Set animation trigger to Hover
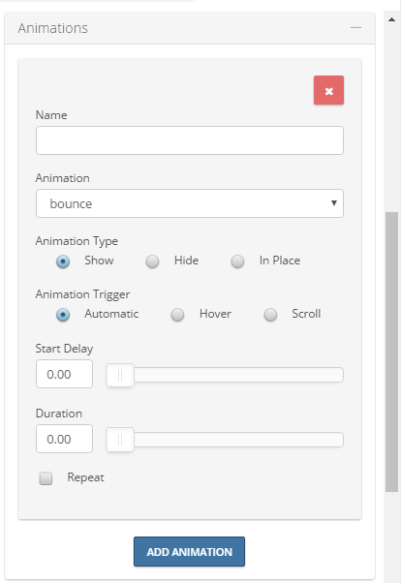Viewport: 401px width, 583px height. [x=177, y=315]
